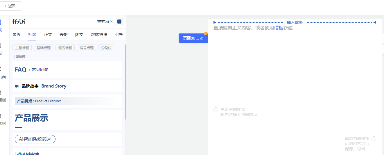Open the 表格 tab
The height and width of the screenshot is (155, 384).
[64, 35]
